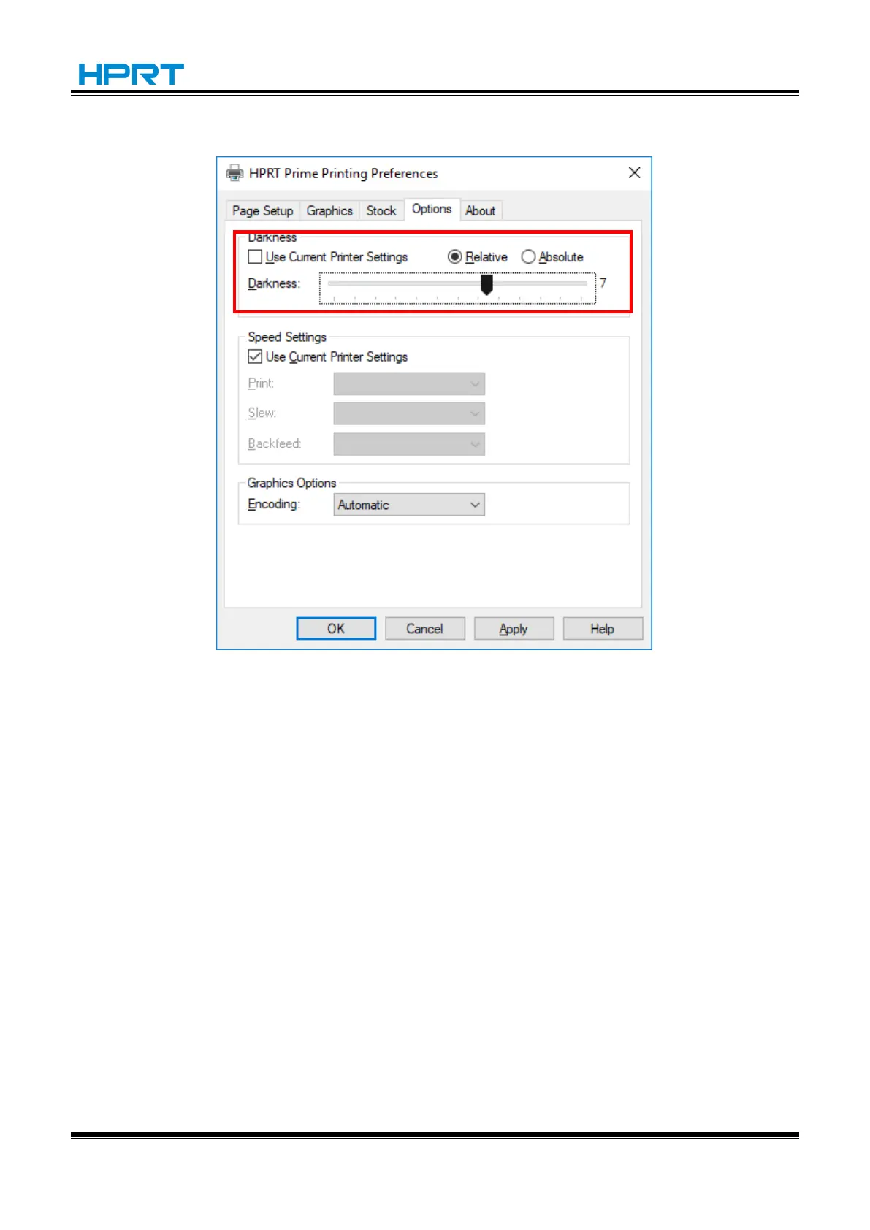
Task: Click the Darkness slider thumb
Action: pos(486,284)
